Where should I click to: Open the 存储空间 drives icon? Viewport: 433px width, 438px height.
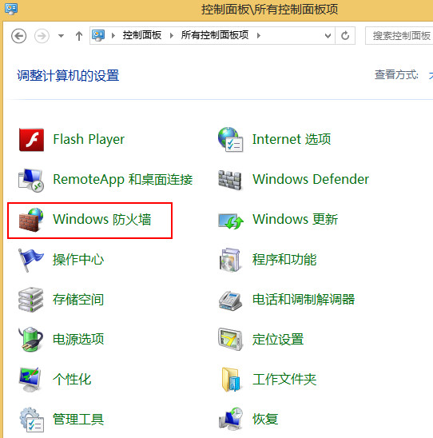click(x=30, y=300)
